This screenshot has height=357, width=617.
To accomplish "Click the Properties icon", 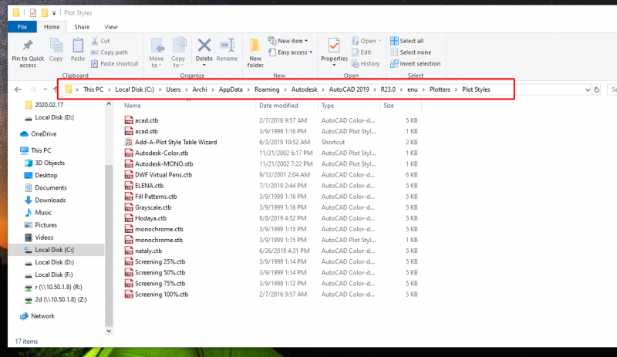I will (x=334, y=46).
